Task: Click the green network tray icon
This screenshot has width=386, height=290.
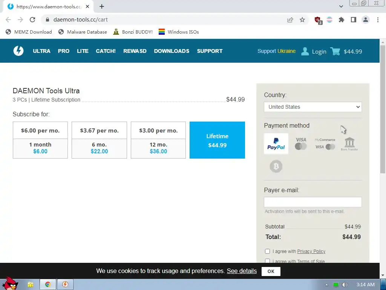Action: [x=336, y=285]
